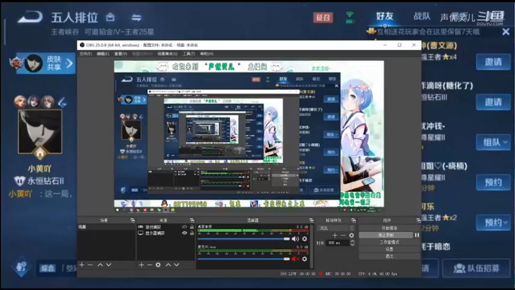Switch to the 战队 tab in game

coord(422,16)
